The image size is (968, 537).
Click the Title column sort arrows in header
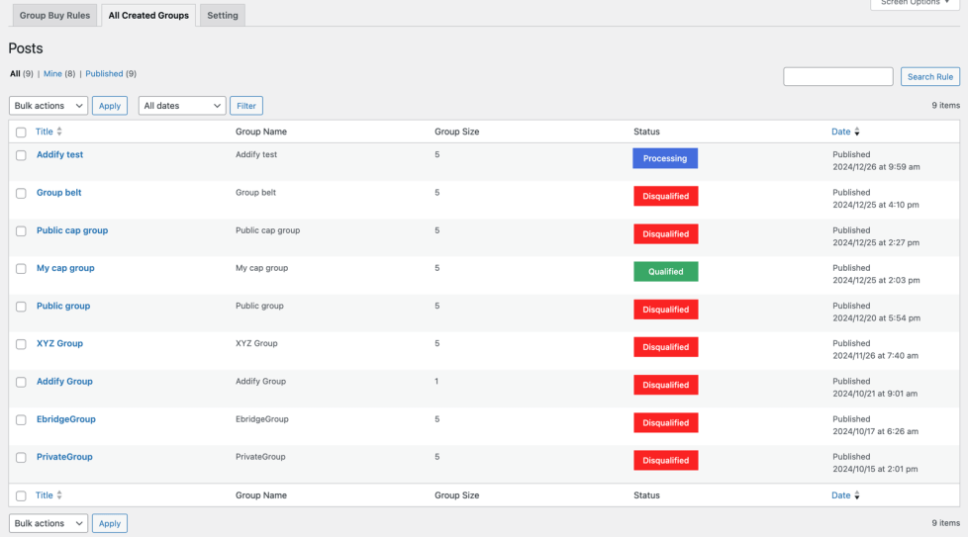[x=59, y=132]
